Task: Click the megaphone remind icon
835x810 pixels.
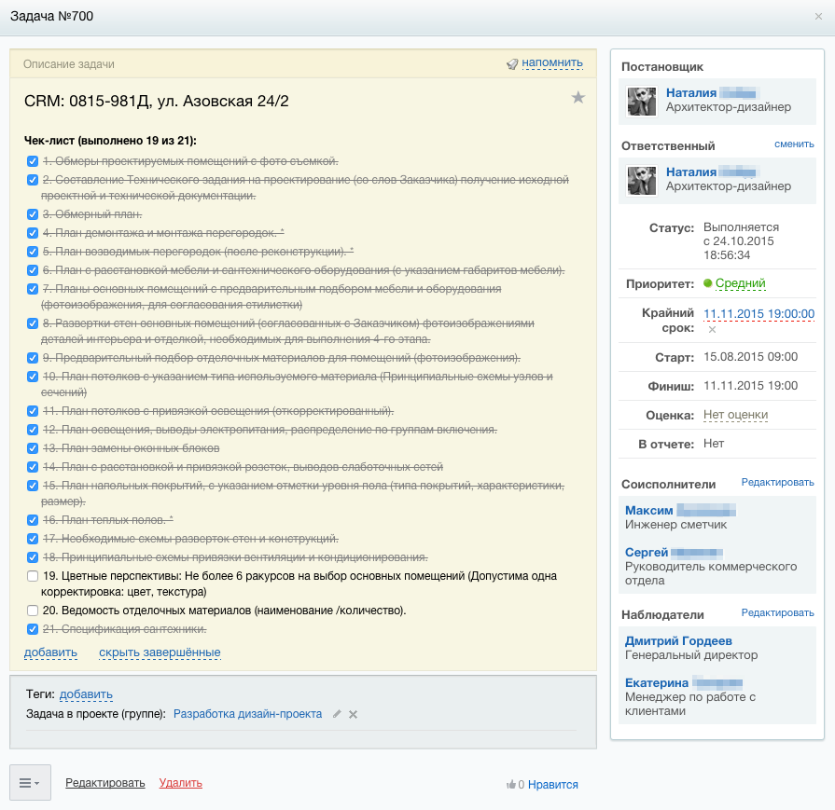Action: tap(511, 64)
